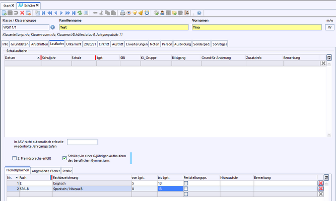The height and width of the screenshot is (201, 336).
Task: Click the new record icon in toolbar
Action: [x=4, y=13]
